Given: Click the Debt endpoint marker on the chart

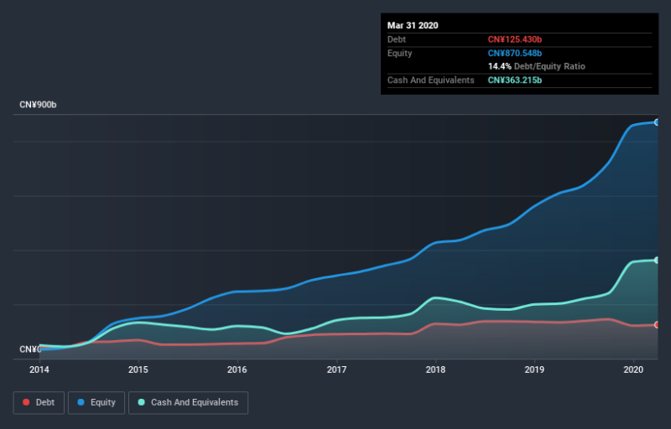Looking at the screenshot, I should pos(657,325).
